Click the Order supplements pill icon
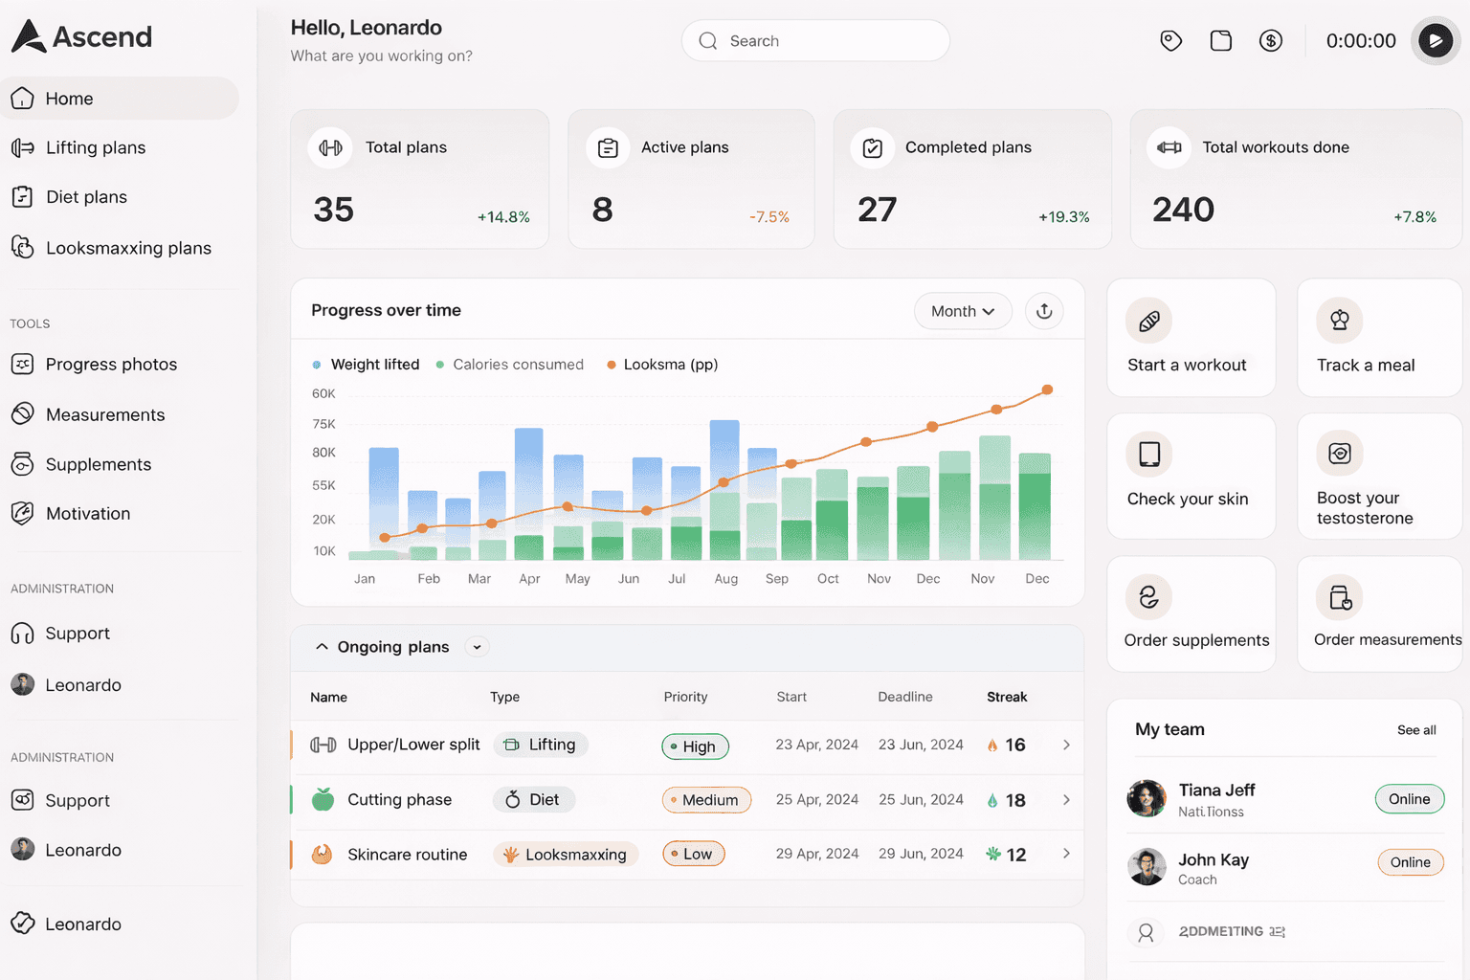The image size is (1470, 980). coord(1147,595)
